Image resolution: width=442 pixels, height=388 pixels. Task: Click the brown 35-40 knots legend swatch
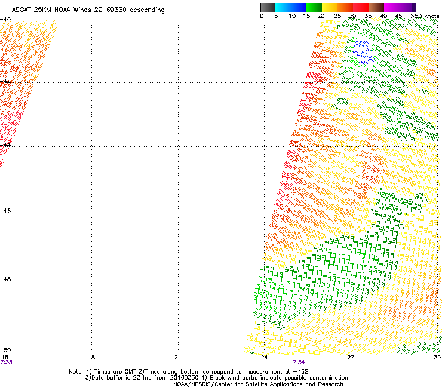(x=376, y=7)
